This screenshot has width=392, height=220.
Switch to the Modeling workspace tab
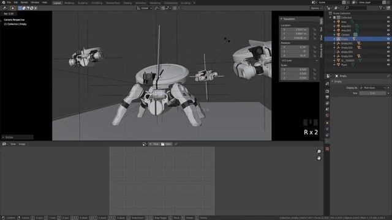69,3
